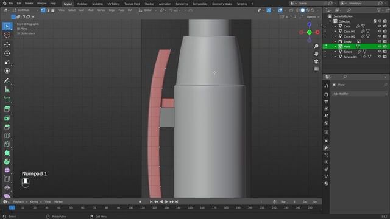390x219 pixels.
Task: Open the Edit Mode dropdown
Action: click(x=25, y=10)
